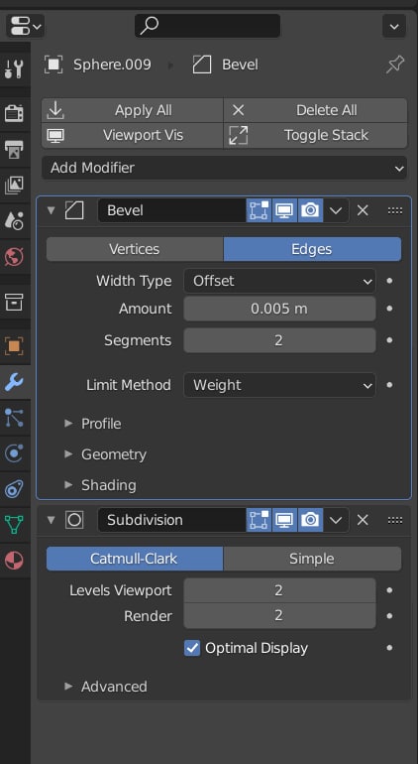Open the View Layer properties tab
The image size is (418, 764).
(14, 186)
